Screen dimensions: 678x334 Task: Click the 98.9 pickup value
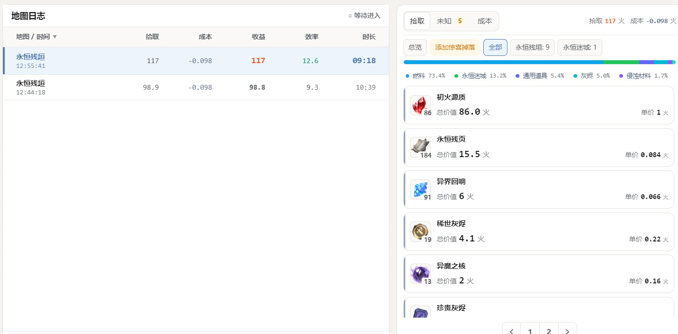[x=151, y=87]
